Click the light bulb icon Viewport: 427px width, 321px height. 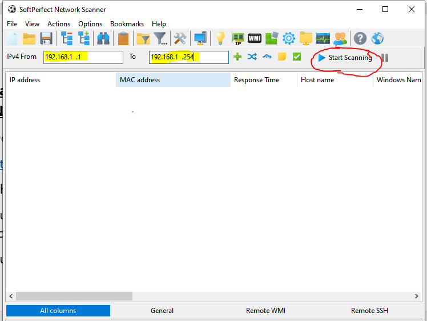[220, 38]
